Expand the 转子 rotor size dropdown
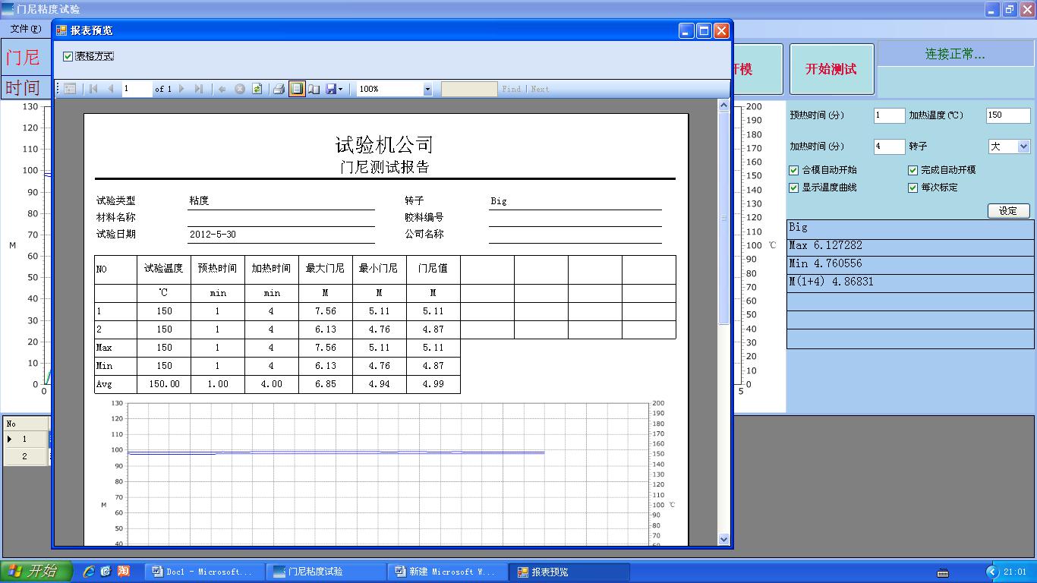This screenshot has height=583, width=1037. pyautogui.click(x=1023, y=147)
